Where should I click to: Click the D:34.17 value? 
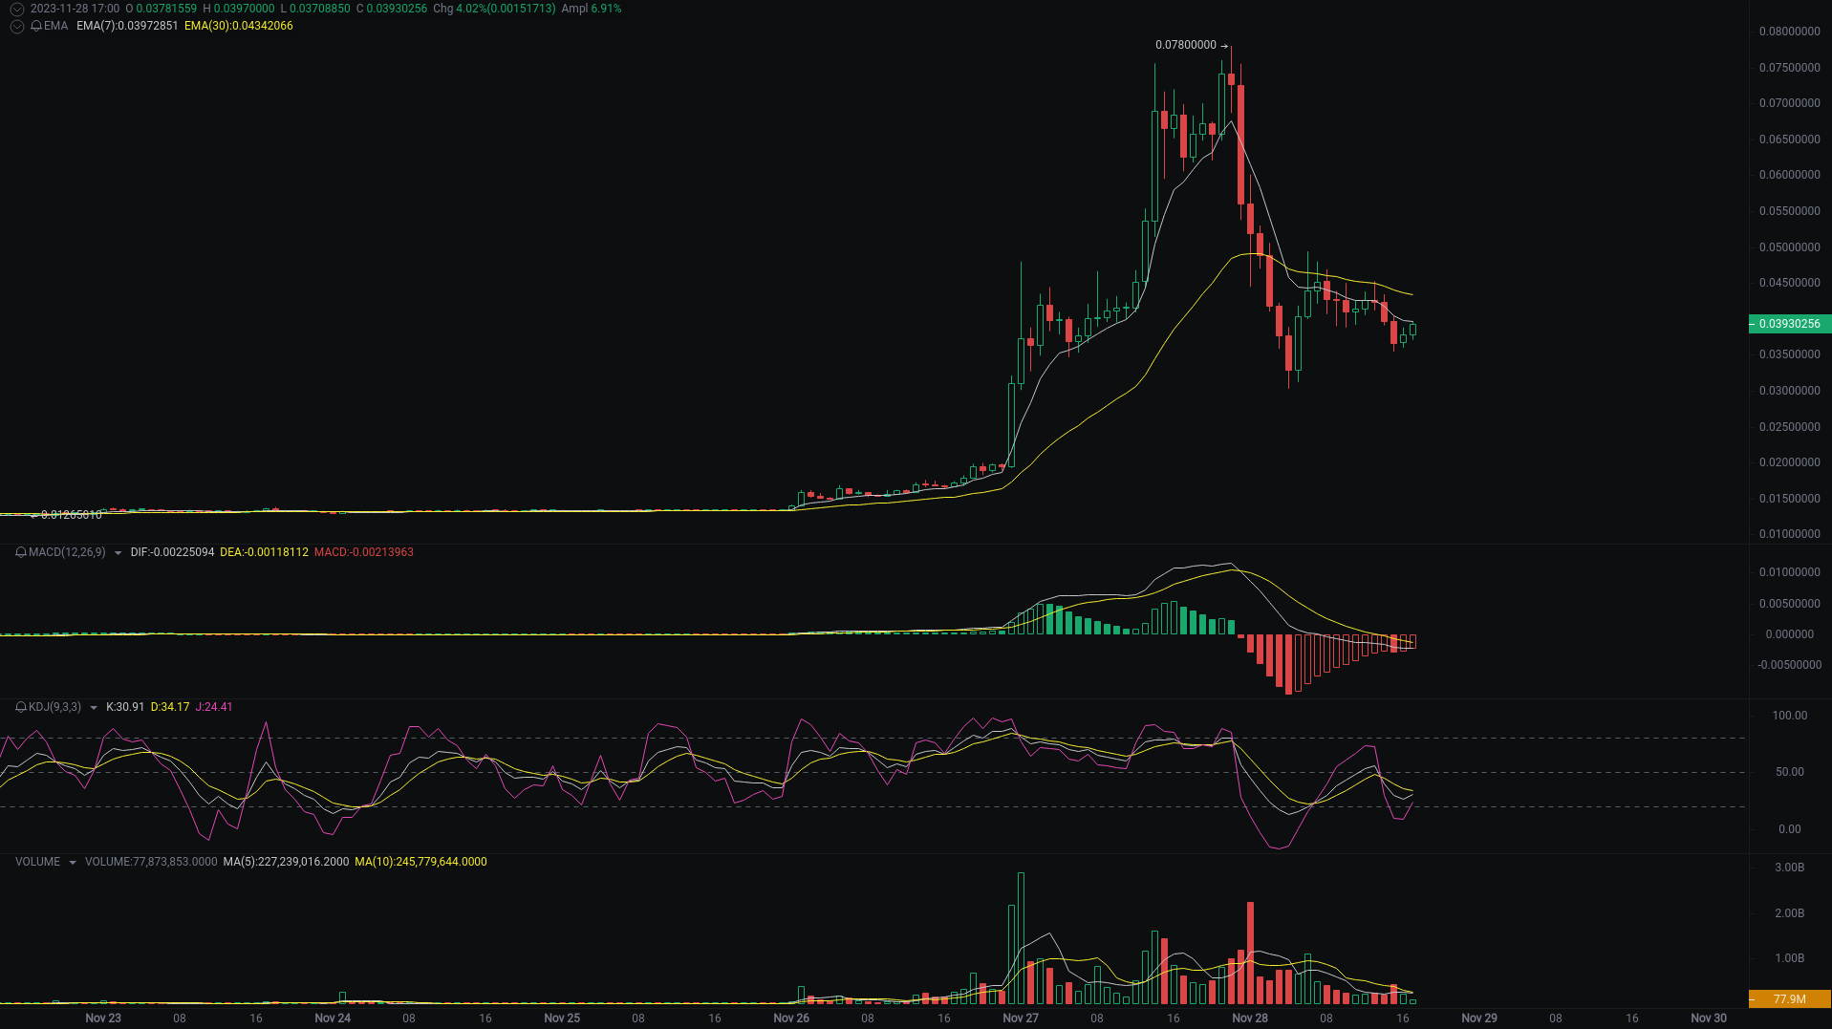pos(170,707)
